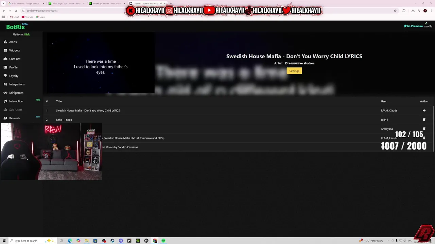Open the Chrome apps grid shortcut
Viewport: 435px width, 244px height.
(x=3, y=17)
